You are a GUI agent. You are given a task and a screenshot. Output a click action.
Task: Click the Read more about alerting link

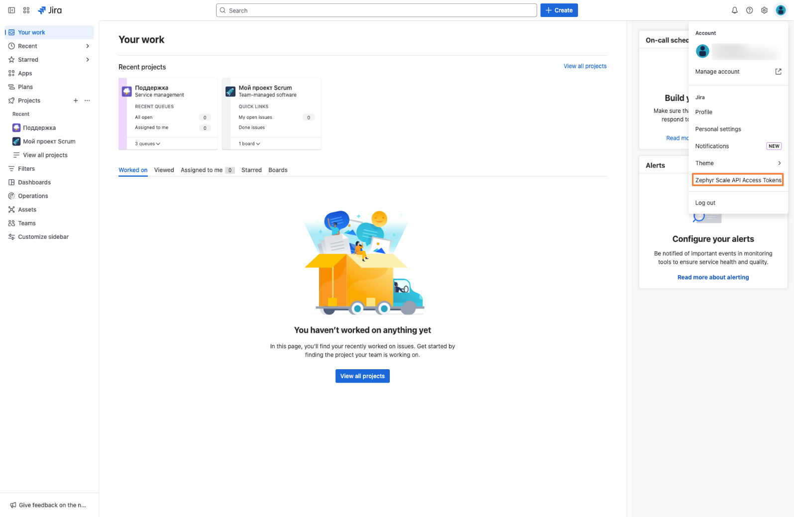click(713, 278)
